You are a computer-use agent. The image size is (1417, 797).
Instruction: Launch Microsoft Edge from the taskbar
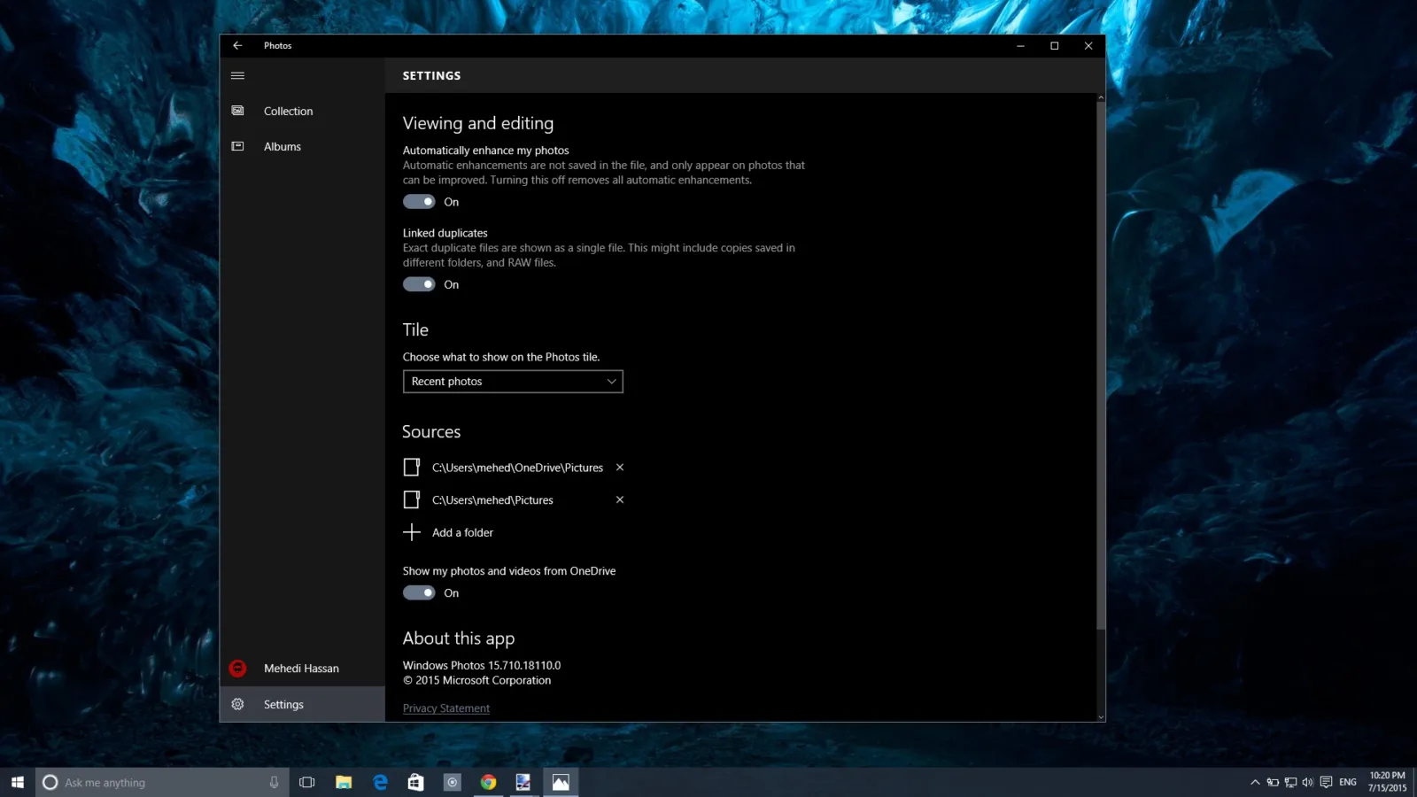[x=380, y=783]
